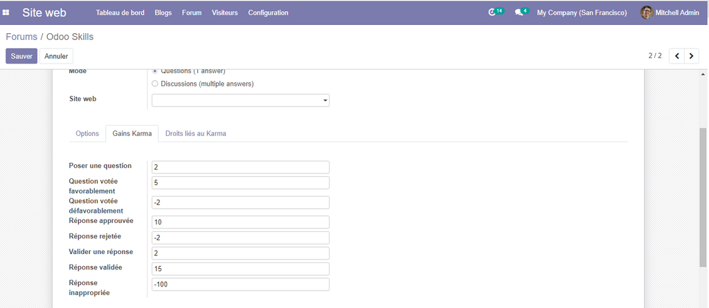Go to next record arrow
The width and height of the screenshot is (709, 308).
coord(691,56)
